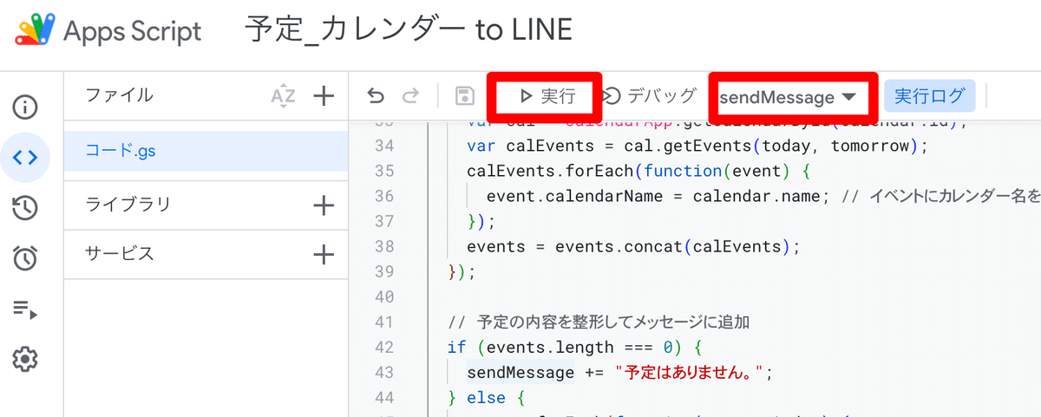Click the comment 予定の内容を整形してメッセージに追加
Image resolution: width=1041 pixels, height=417 pixels.
[x=599, y=323]
